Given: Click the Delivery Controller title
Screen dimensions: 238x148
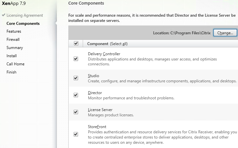Looking at the screenshot, I should (x=104, y=54).
